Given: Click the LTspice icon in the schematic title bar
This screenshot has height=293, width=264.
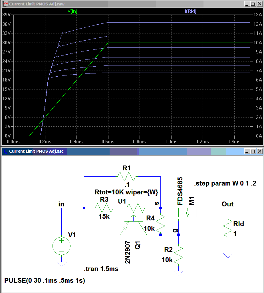Looking at the screenshot, I should [5, 151].
